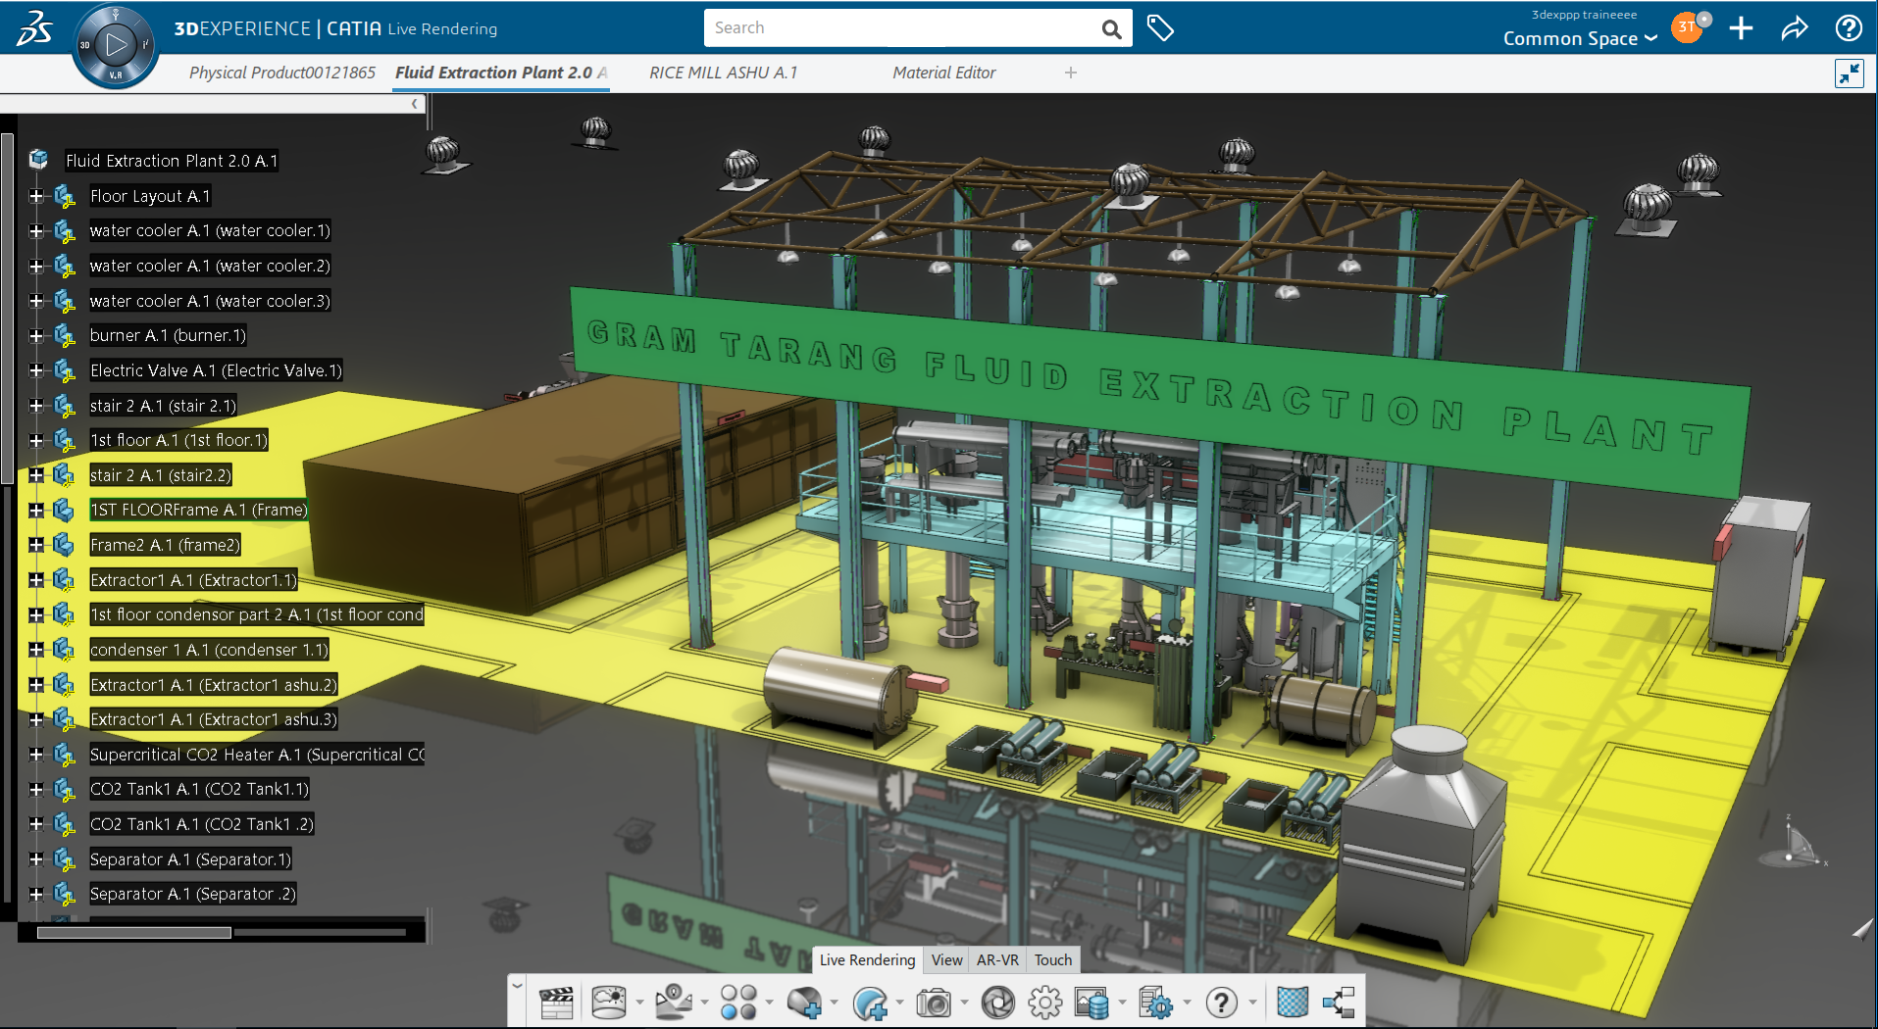Viewport: 1878px width, 1029px height.
Task: Click the add sticker icon
Action: tap(870, 1003)
